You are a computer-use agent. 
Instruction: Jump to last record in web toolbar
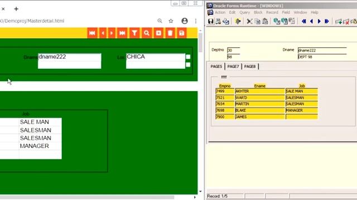pos(122,33)
